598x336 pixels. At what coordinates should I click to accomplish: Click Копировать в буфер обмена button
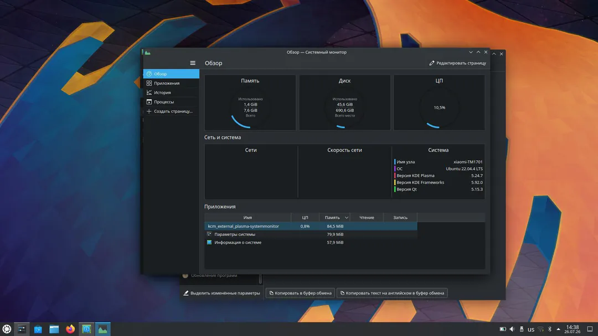(300, 293)
